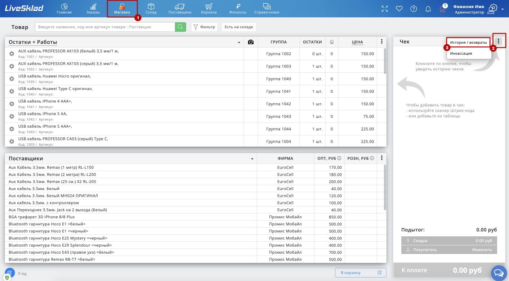Expand the Остатки + Работы dropdown
This screenshot has width=509, height=281.
239,42
